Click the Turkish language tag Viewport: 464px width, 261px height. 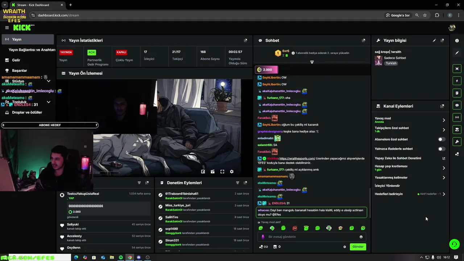coord(391,63)
